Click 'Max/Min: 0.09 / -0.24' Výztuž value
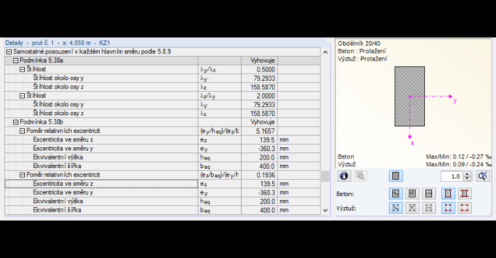 pyautogui.click(x=459, y=164)
